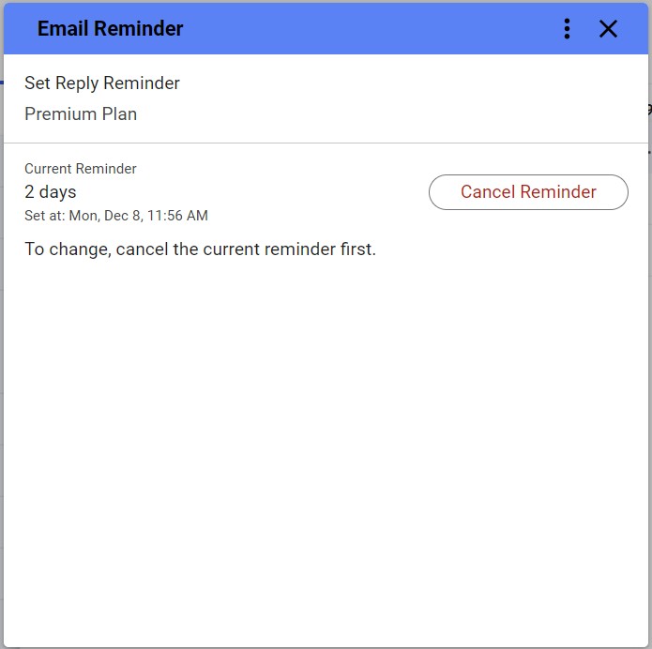Click the "Current Reminder" label

pyautogui.click(x=81, y=169)
